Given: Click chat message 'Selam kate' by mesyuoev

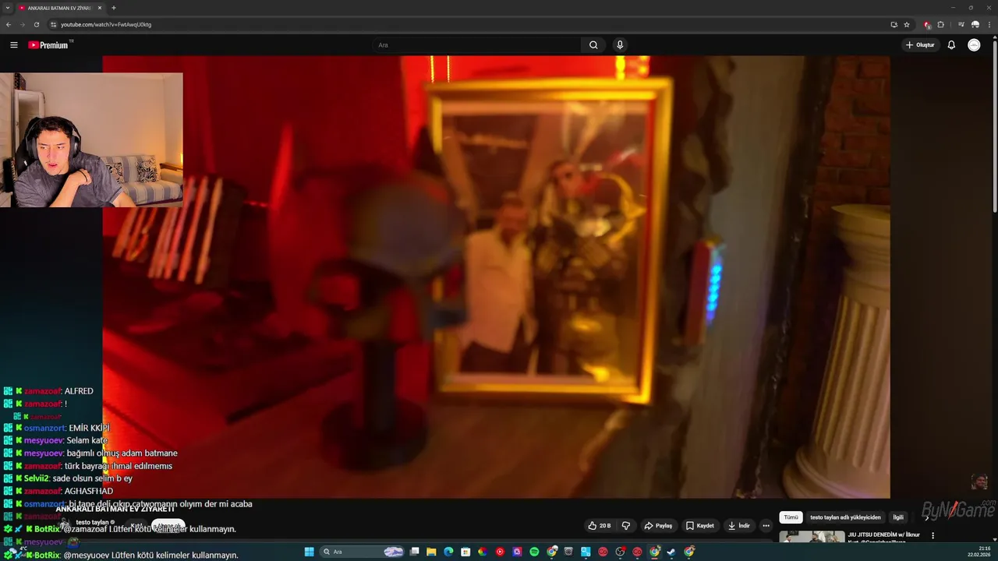Looking at the screenshot, I should point(87,440).
